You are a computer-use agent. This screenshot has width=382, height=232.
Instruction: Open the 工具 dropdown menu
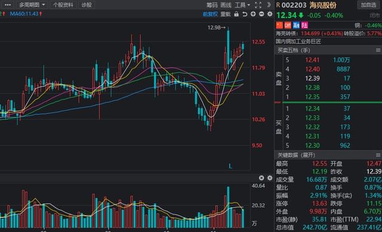242,5
